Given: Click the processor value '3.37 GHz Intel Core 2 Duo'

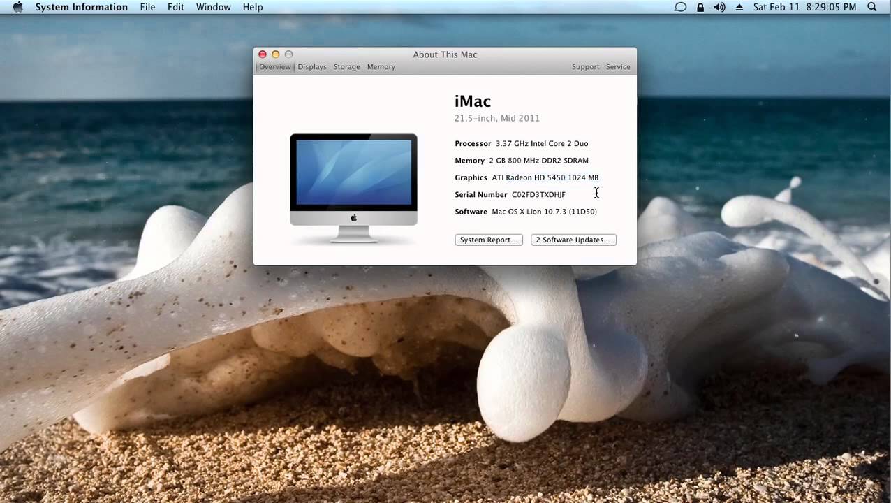Looking at the screenshot, I should (542, 143).
